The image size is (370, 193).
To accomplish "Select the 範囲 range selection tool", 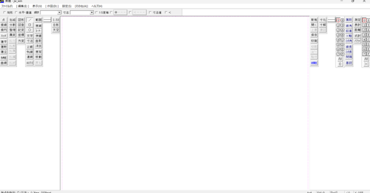I will [x=39, y=20].
